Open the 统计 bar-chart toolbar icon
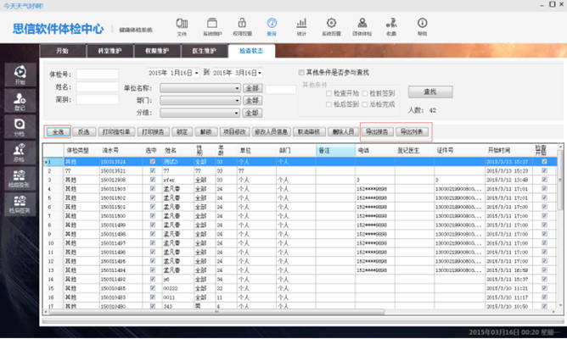This screenshot has height=339, width=567. [x=301, y=27]
